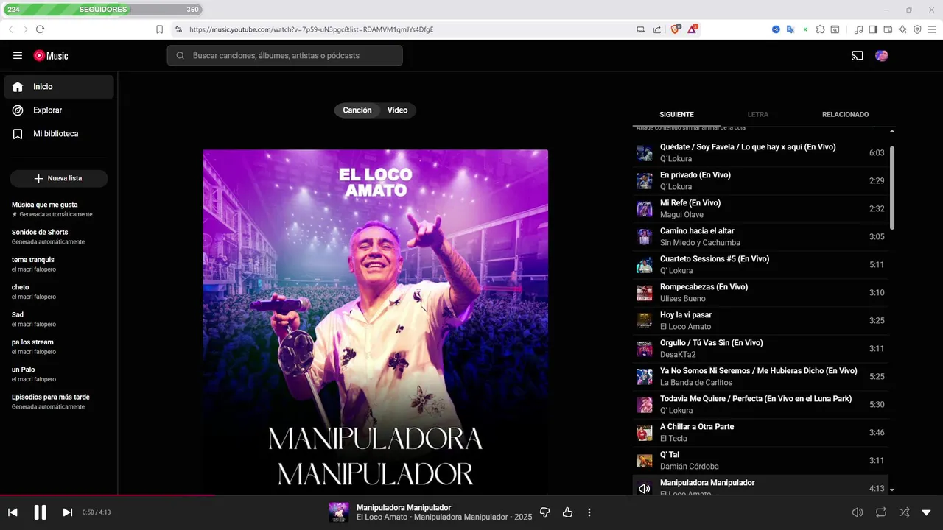943x530 pixels.
Task: Click the browser address bar URL
Action: (311, 29)
